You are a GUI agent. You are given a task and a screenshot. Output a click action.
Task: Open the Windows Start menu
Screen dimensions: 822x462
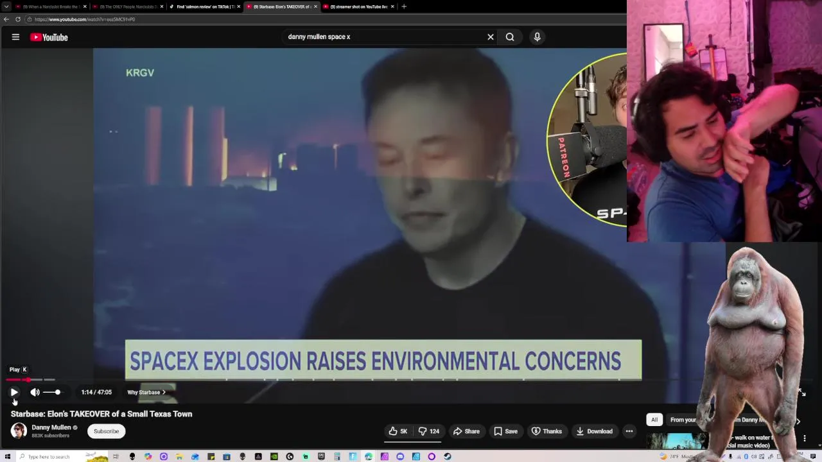pos(7,457)
